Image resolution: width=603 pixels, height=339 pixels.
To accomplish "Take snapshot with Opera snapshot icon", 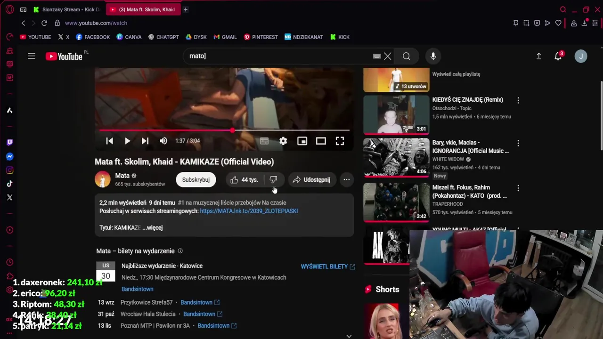I will pos(526,23).
